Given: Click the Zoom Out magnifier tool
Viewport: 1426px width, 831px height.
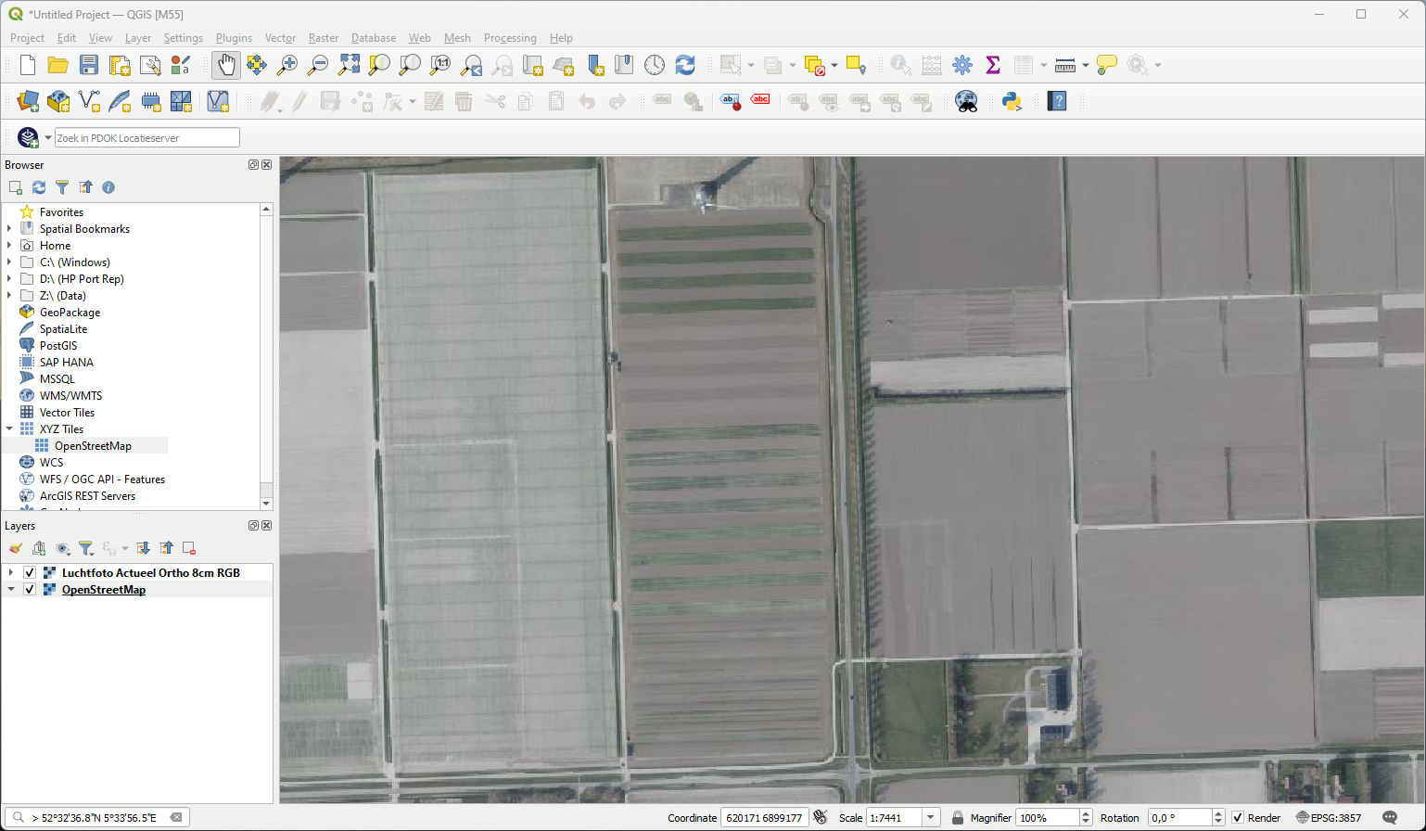Looking at the screenshot, I should (318, 65).
